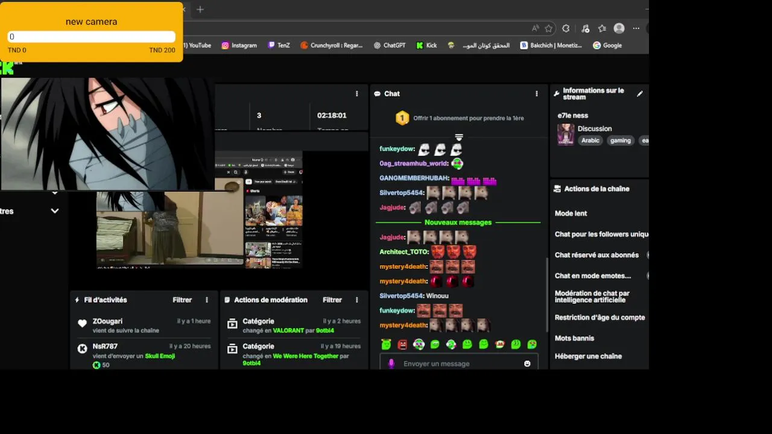The width and height of the screenshot is (772, 434).
Task: Open the Kick bookmark
Action: coord(426,45)
